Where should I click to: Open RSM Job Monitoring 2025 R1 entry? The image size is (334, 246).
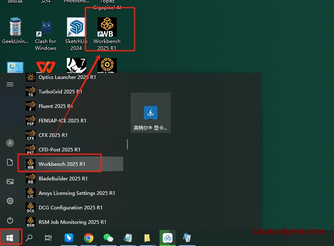click(74, 222)
